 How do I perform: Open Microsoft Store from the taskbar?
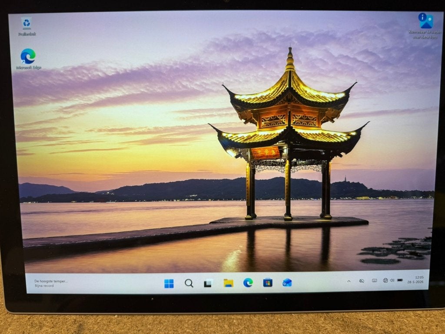tap(268, 283)
